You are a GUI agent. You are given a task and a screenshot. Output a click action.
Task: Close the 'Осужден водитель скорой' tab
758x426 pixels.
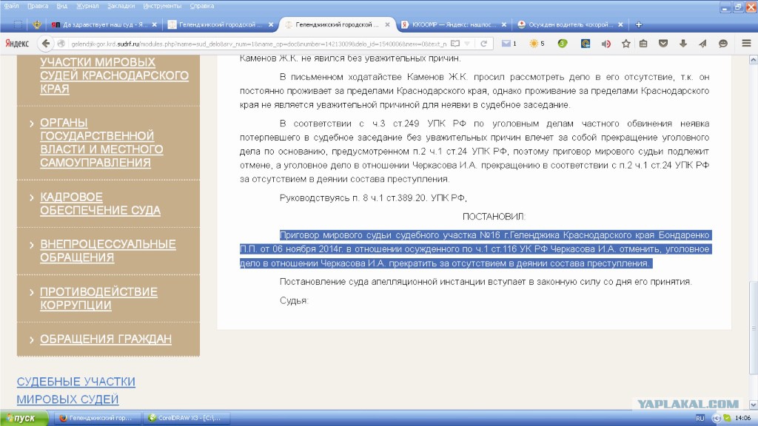pos(621,24)
